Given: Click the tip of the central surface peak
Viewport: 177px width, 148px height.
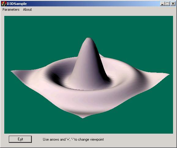Looking at the screenshot, I should pyautogui.click(x=89, y=39).
